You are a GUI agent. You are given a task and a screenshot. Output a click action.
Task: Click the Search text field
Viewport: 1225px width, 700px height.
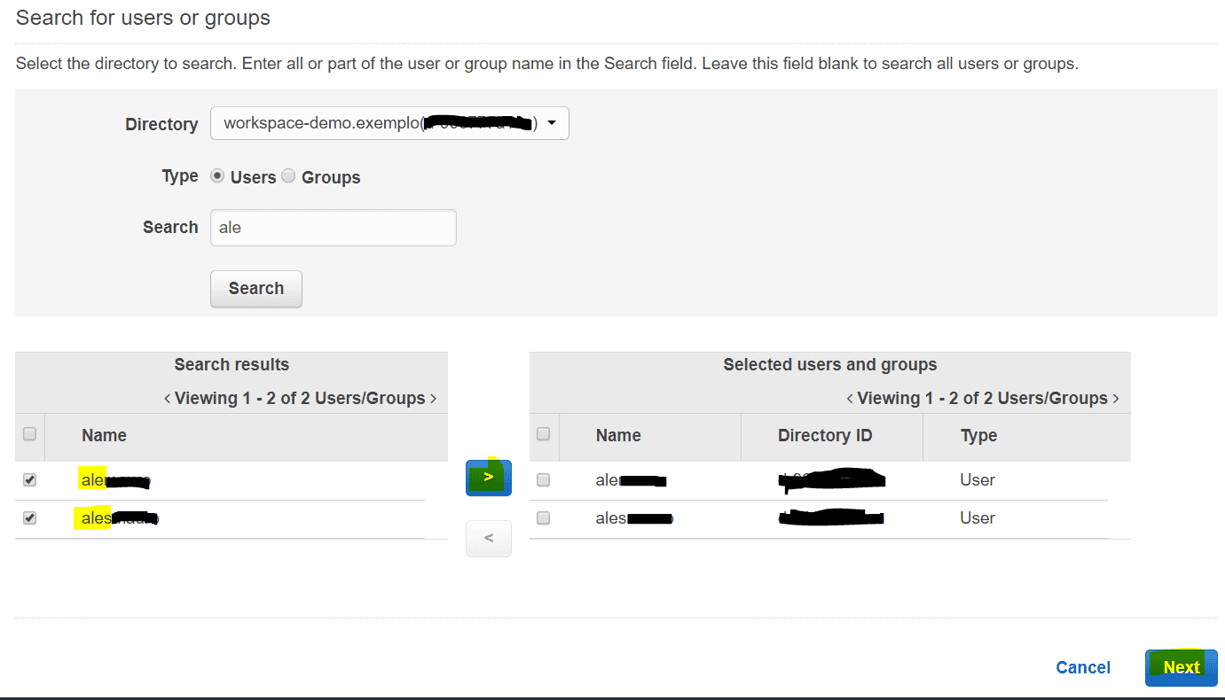point(333,228)
